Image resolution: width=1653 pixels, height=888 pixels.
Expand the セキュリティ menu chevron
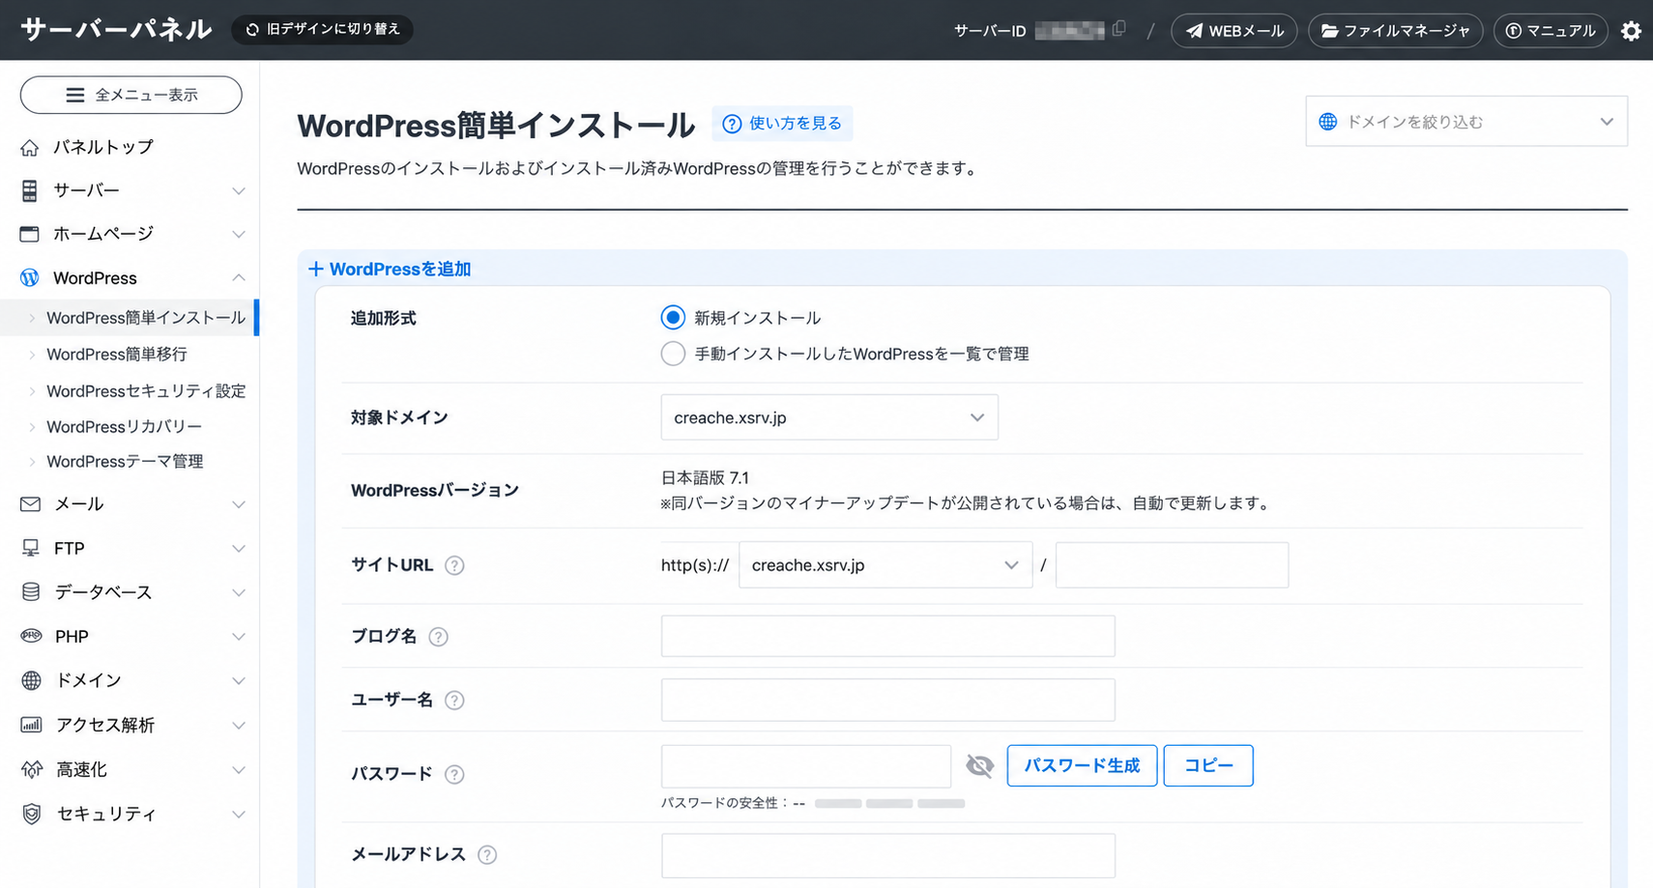point(238,814)
